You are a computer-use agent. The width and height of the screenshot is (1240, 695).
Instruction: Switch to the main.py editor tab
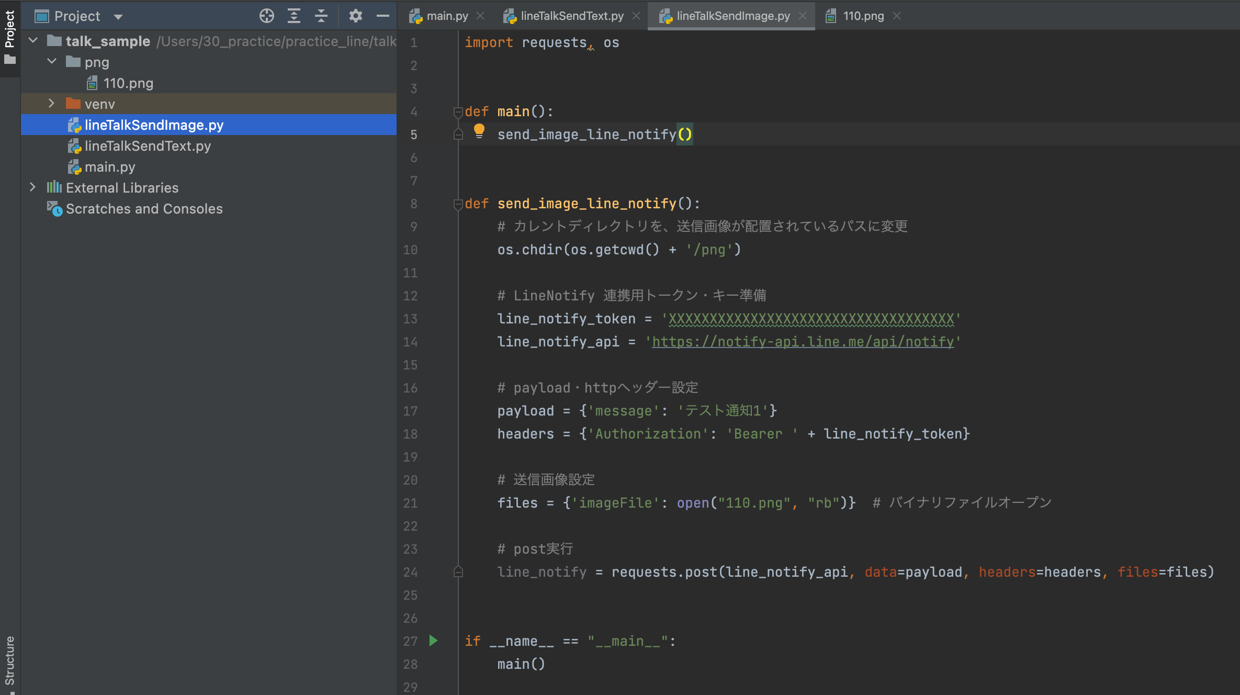coord(447,16)
